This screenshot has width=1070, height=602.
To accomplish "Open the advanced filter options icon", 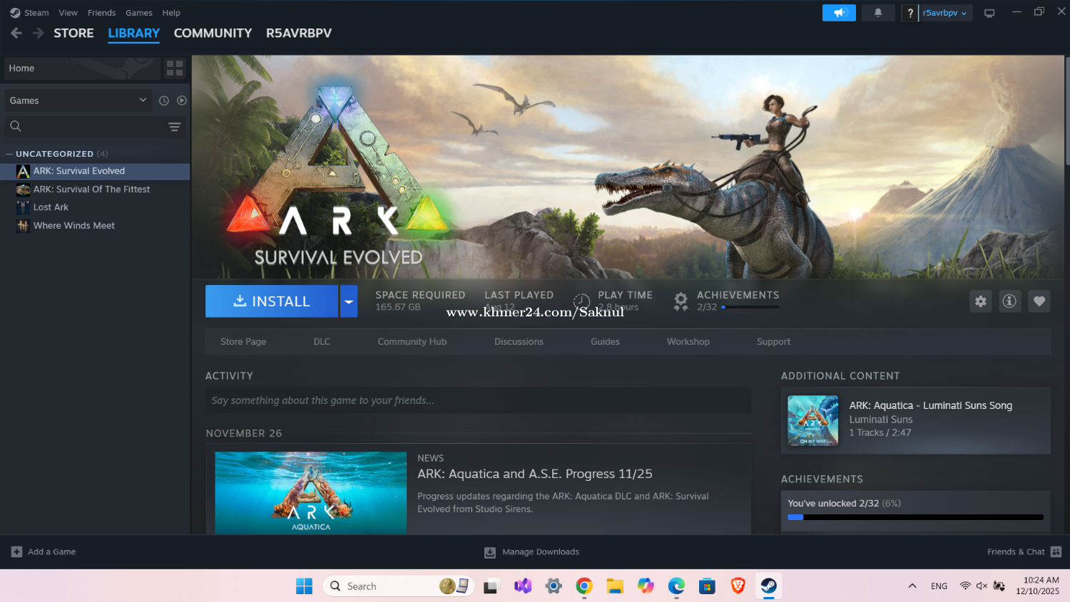I will click(x=174, y=127).
